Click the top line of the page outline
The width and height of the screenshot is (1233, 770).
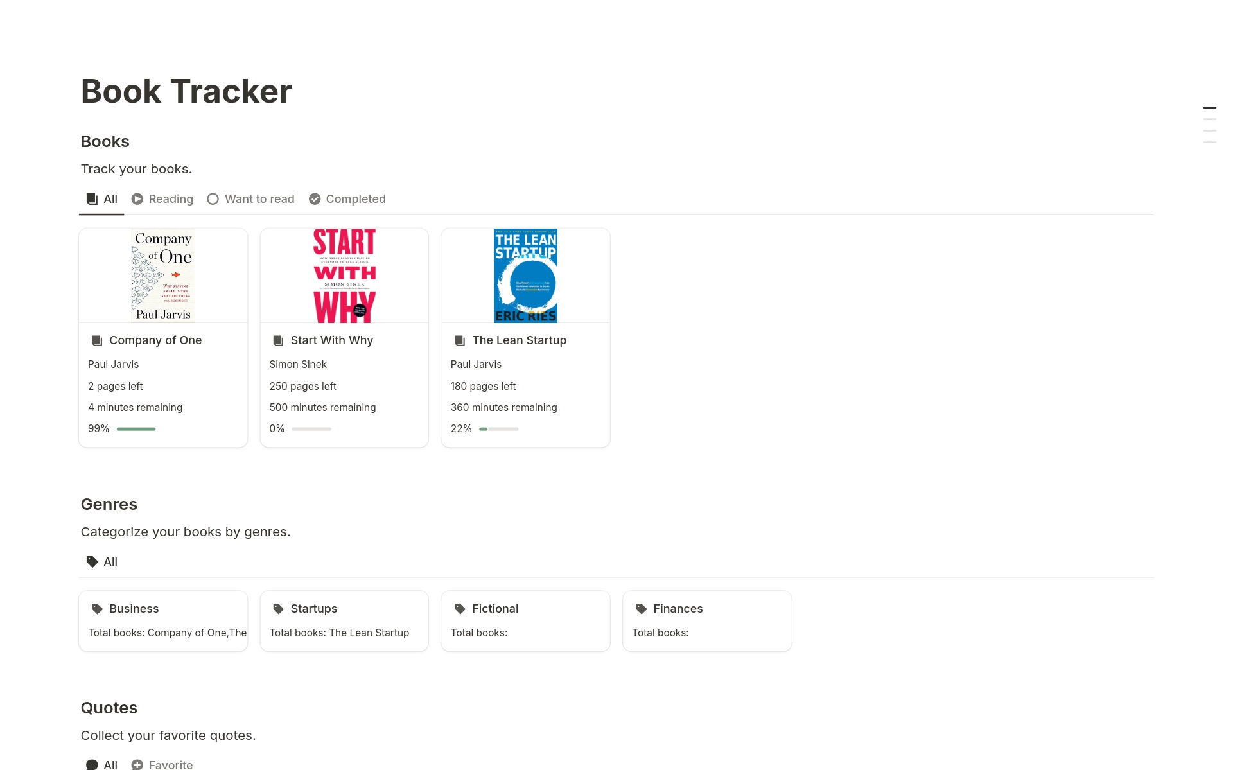pyautogui.click(x=1210, y=108)
